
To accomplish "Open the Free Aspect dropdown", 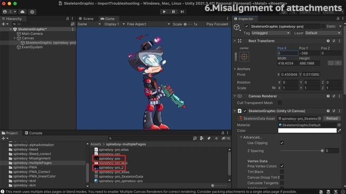I will pyautogui.click(x=148, y=24).
